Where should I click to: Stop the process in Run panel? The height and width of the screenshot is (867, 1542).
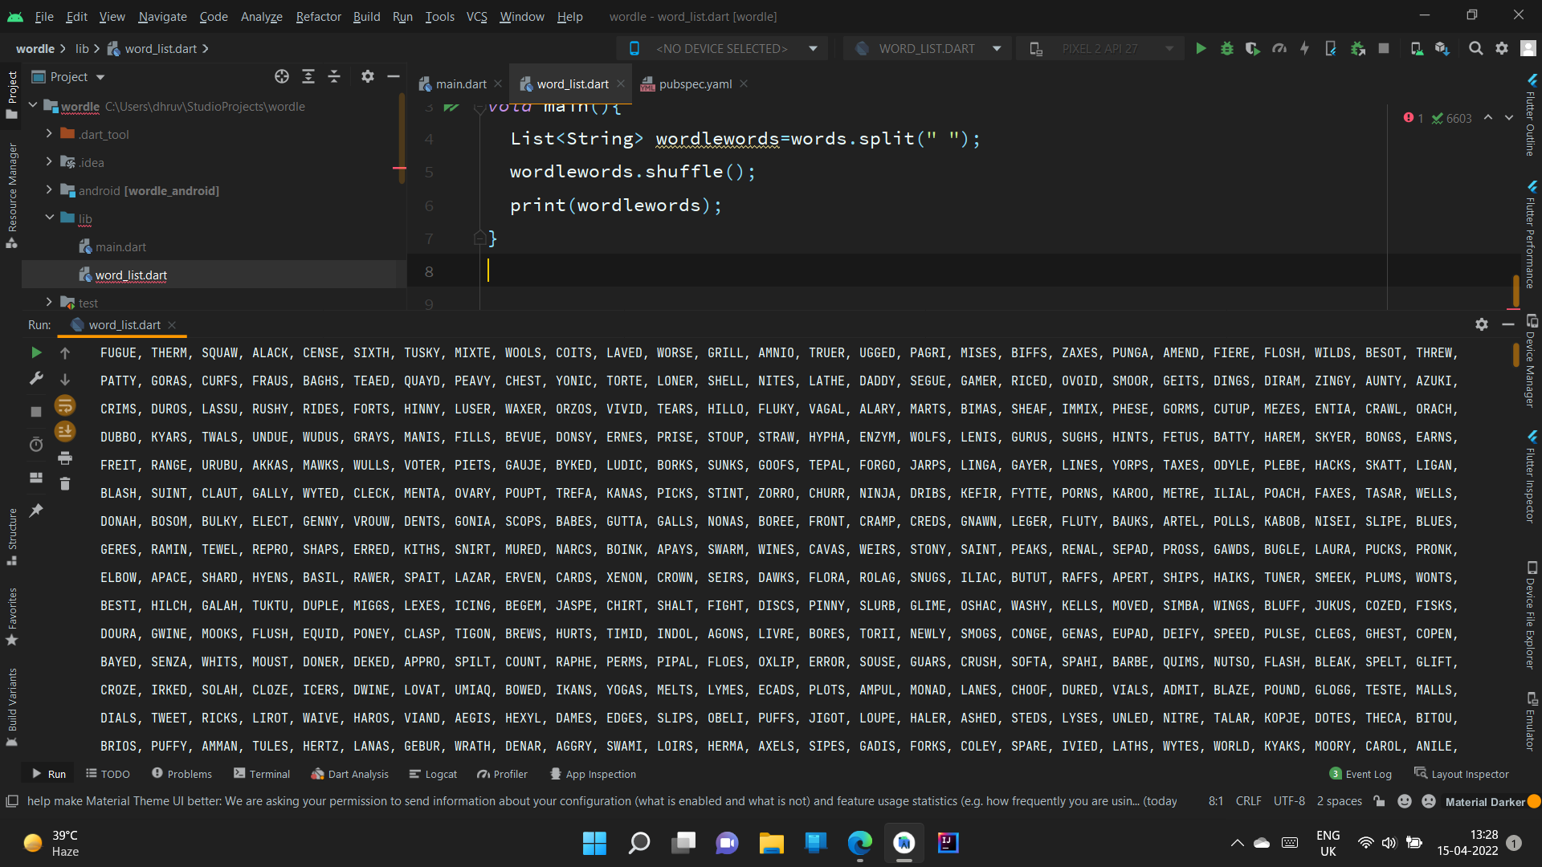pyautogui.click(x=36, y=412)
